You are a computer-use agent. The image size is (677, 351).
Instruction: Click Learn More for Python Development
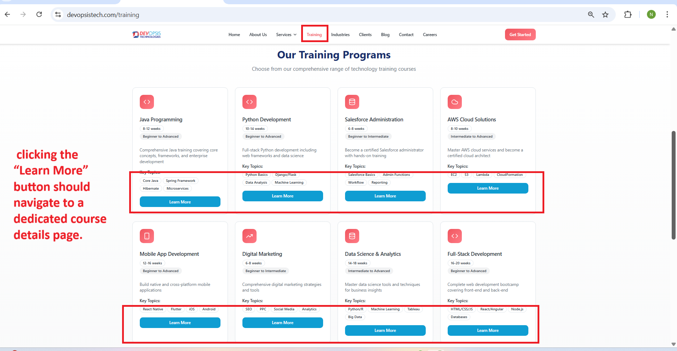click(x=282, y=196)
